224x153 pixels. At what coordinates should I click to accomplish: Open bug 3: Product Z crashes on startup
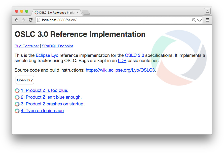point(52,104)
